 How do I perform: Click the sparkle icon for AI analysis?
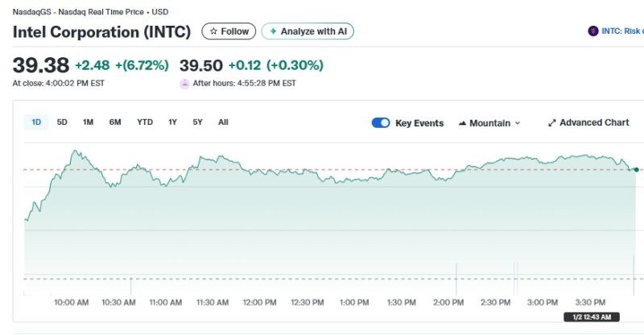[x=273, y=31]
